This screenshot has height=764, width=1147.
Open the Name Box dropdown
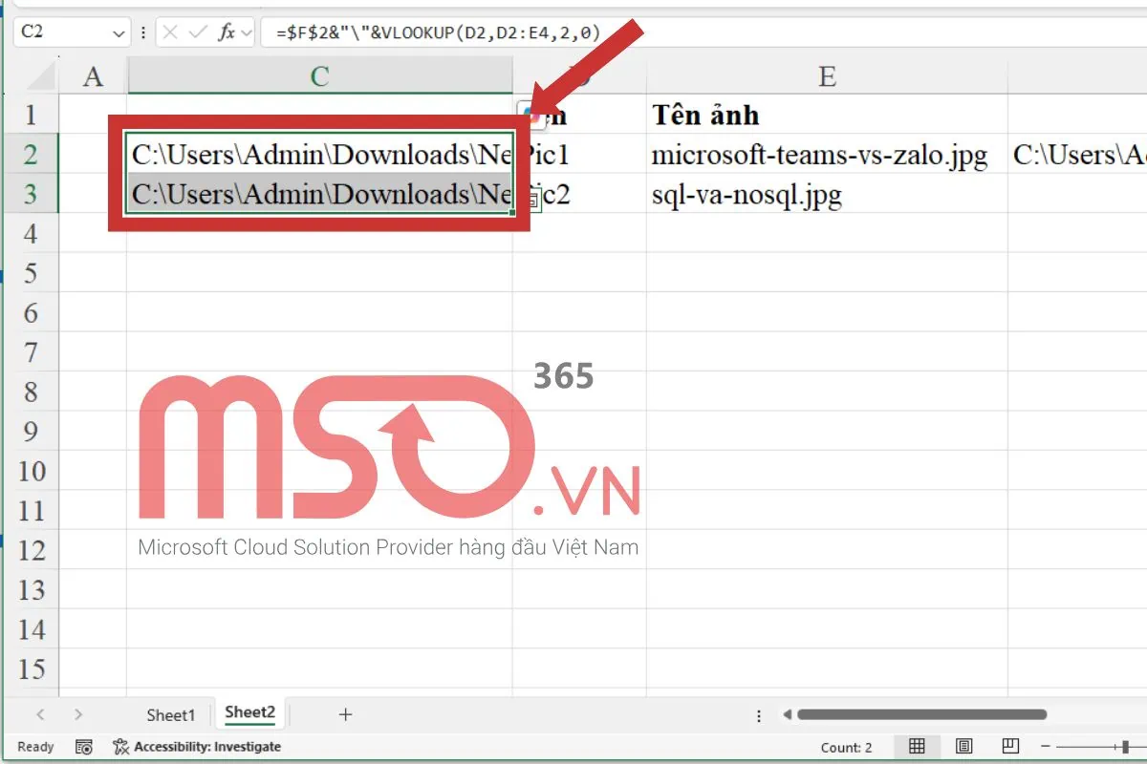coord(118,32)
